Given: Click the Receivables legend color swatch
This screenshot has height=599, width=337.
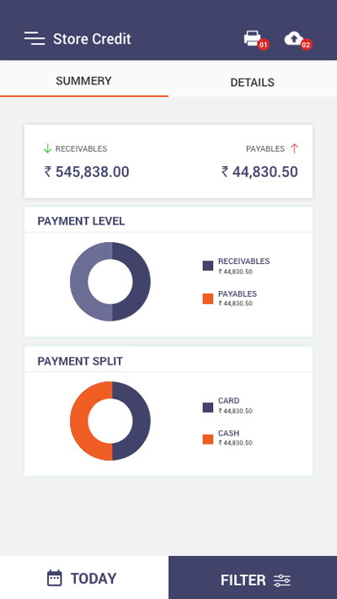Looking at the screenshot, I should coord(208,266).
